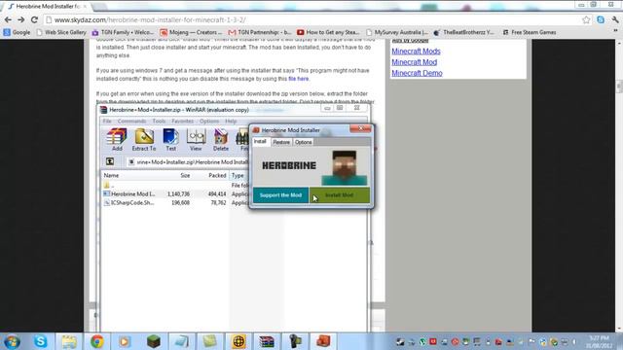Reload the page in Chrome
Image resolution: width=623 pixels, height=350 pixels.
coord(35,19)
